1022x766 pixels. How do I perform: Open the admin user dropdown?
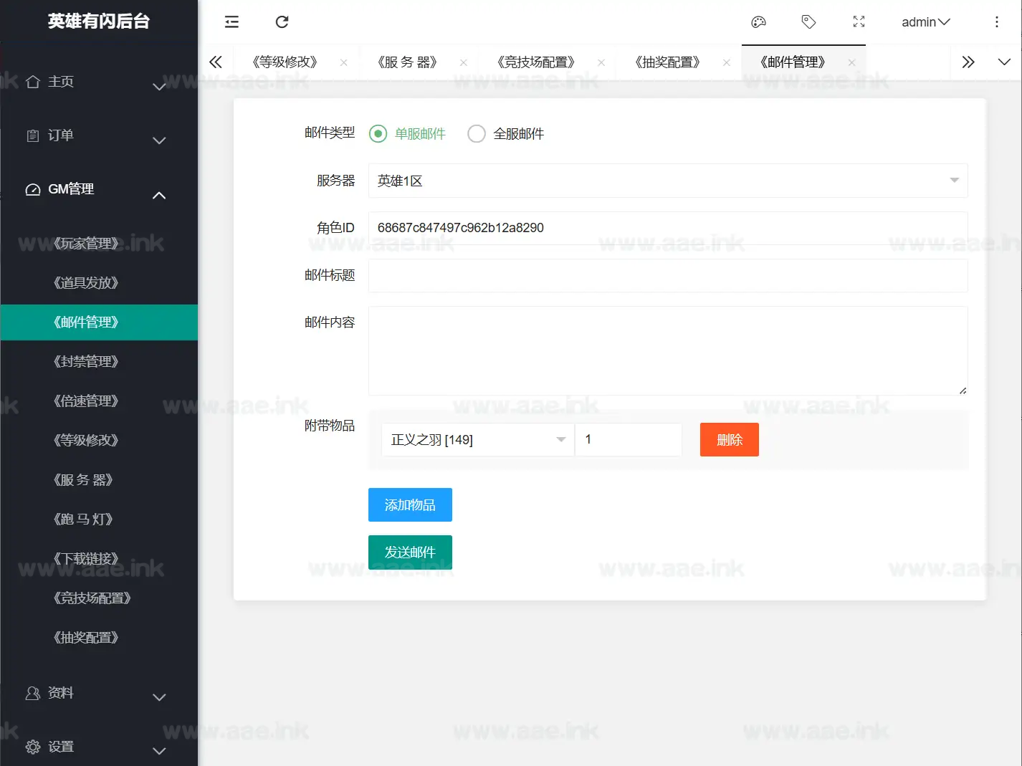pos(926,21)
